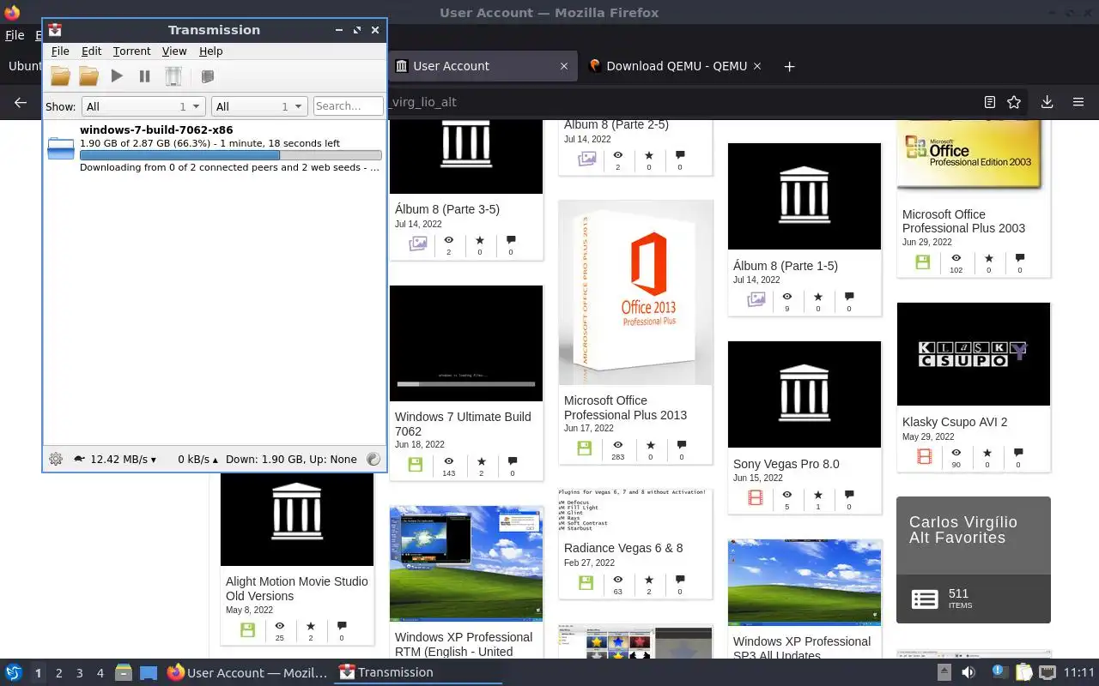1099x686 pixels.
Task: Click the 11:11 clock
Action: (1079, 672)
